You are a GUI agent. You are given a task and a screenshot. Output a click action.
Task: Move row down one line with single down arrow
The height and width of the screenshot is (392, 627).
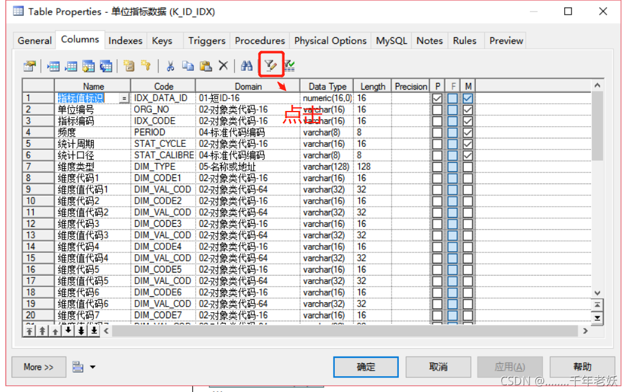68,330
